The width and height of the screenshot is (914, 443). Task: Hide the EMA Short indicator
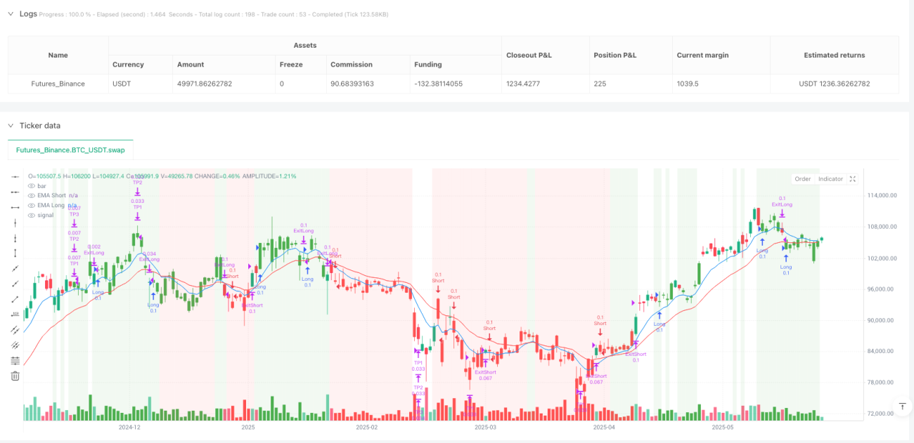point(31,196)
